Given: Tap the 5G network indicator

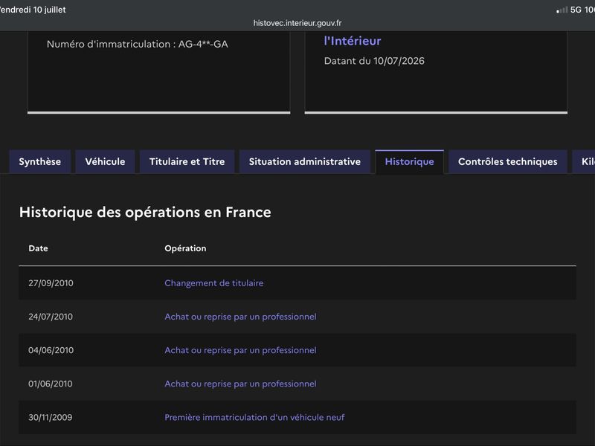Looking at the screenshot, I should coord(576,10).
